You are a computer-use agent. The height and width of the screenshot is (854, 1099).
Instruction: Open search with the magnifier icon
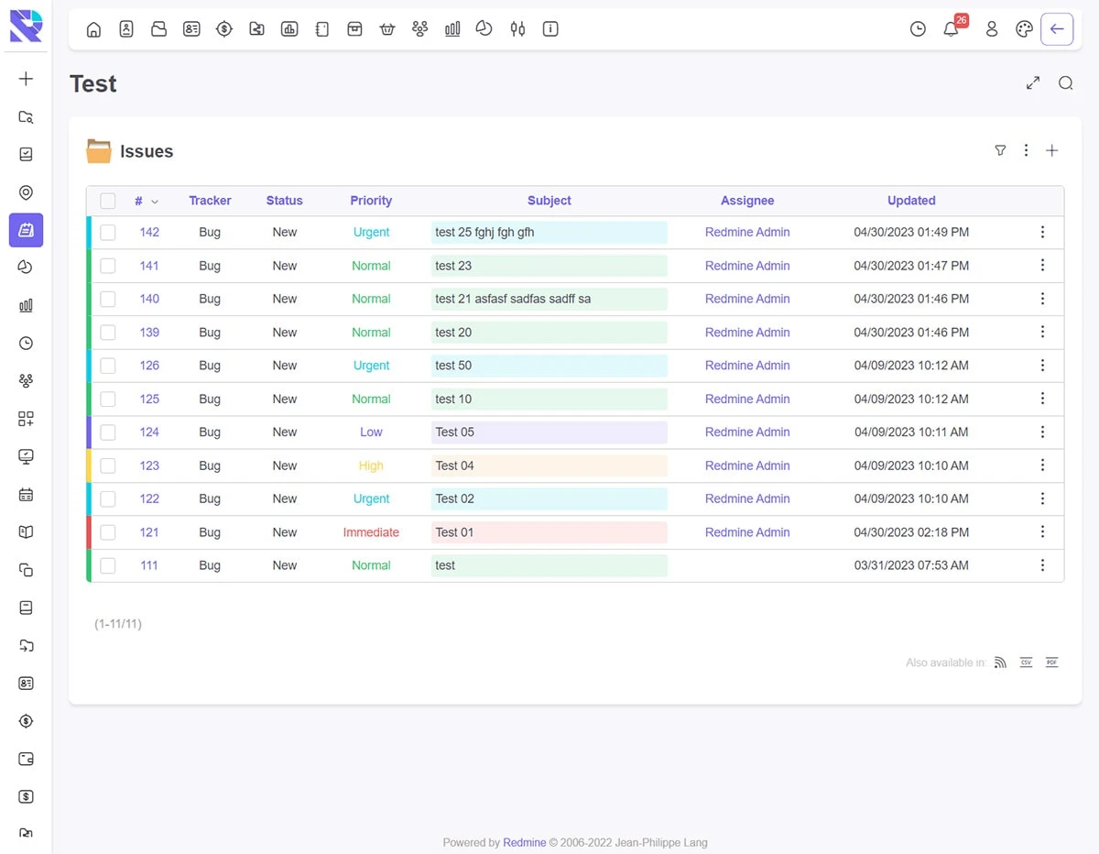(1066, 83)
